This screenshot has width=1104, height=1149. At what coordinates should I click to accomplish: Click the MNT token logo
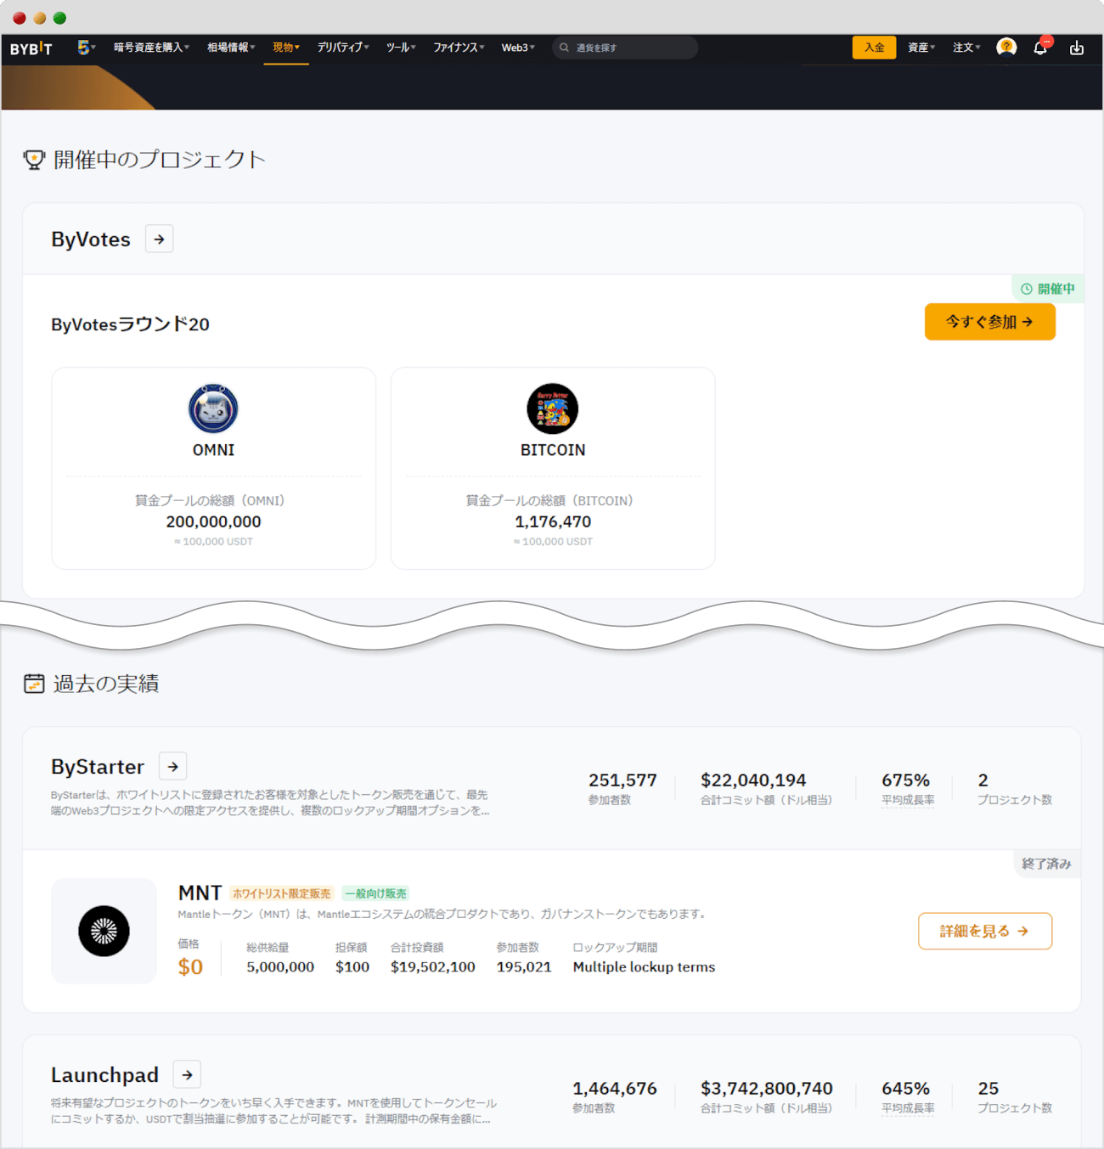(x=104, y=931)
